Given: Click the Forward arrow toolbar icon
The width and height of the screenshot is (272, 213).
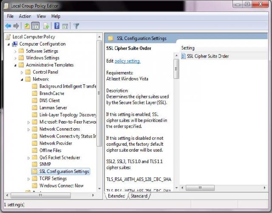Looking at the screenshot, I should pyautogui.click(x=16, y=26).
